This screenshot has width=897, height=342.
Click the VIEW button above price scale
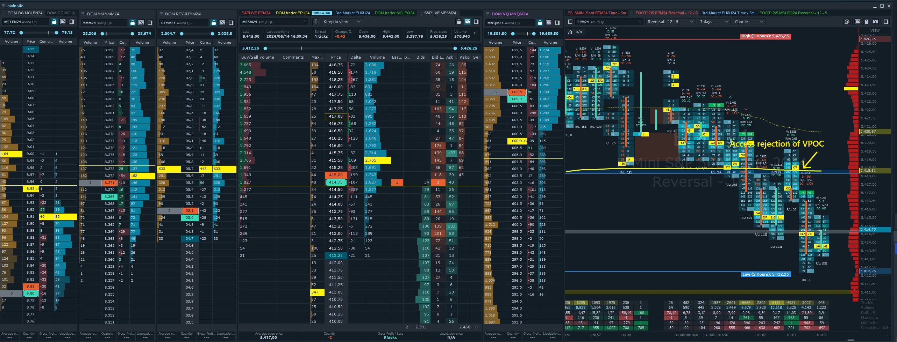pos(875,31)
